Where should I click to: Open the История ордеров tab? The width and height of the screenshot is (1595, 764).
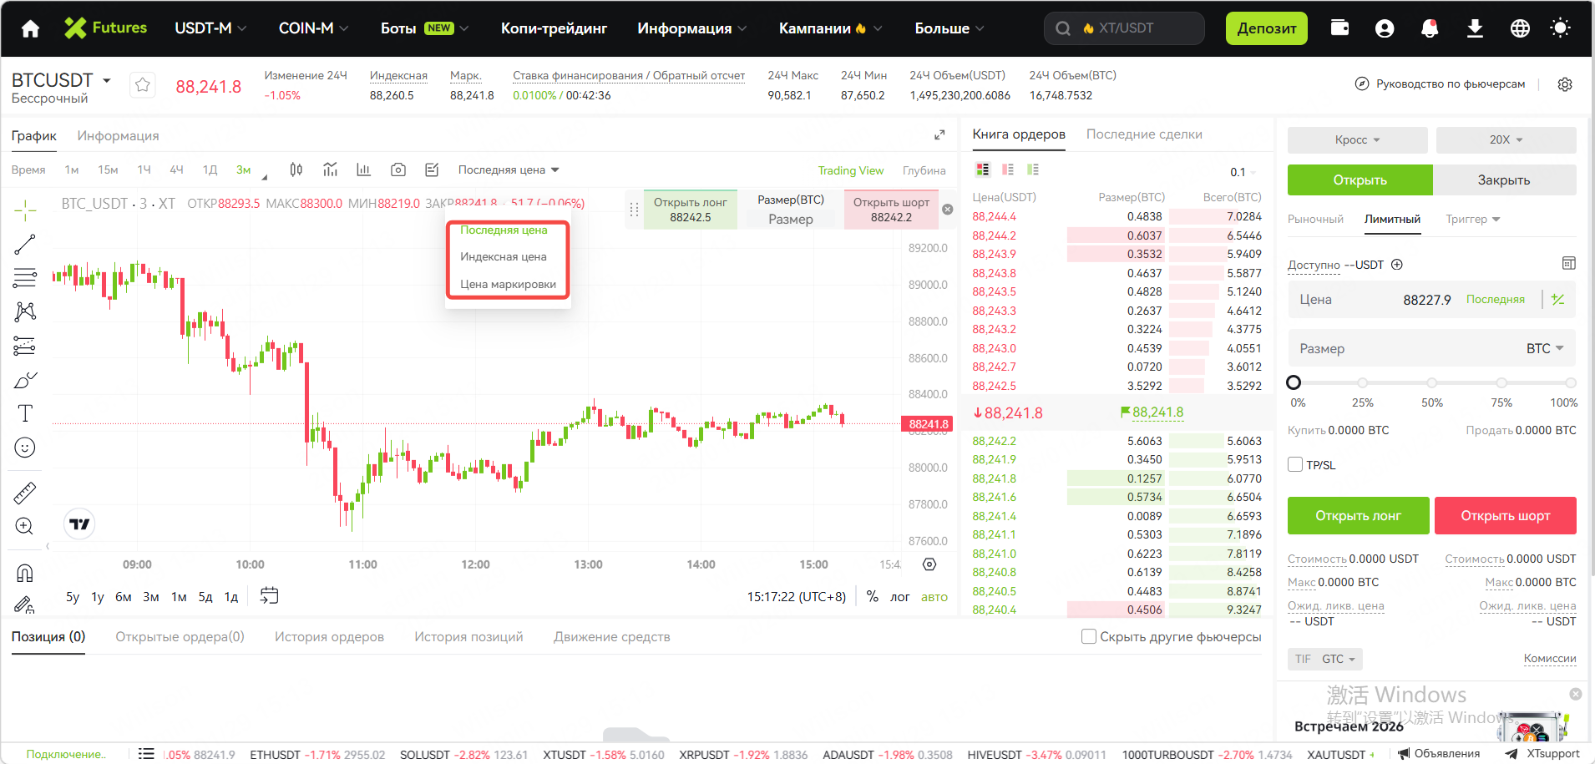click(329, 637)
